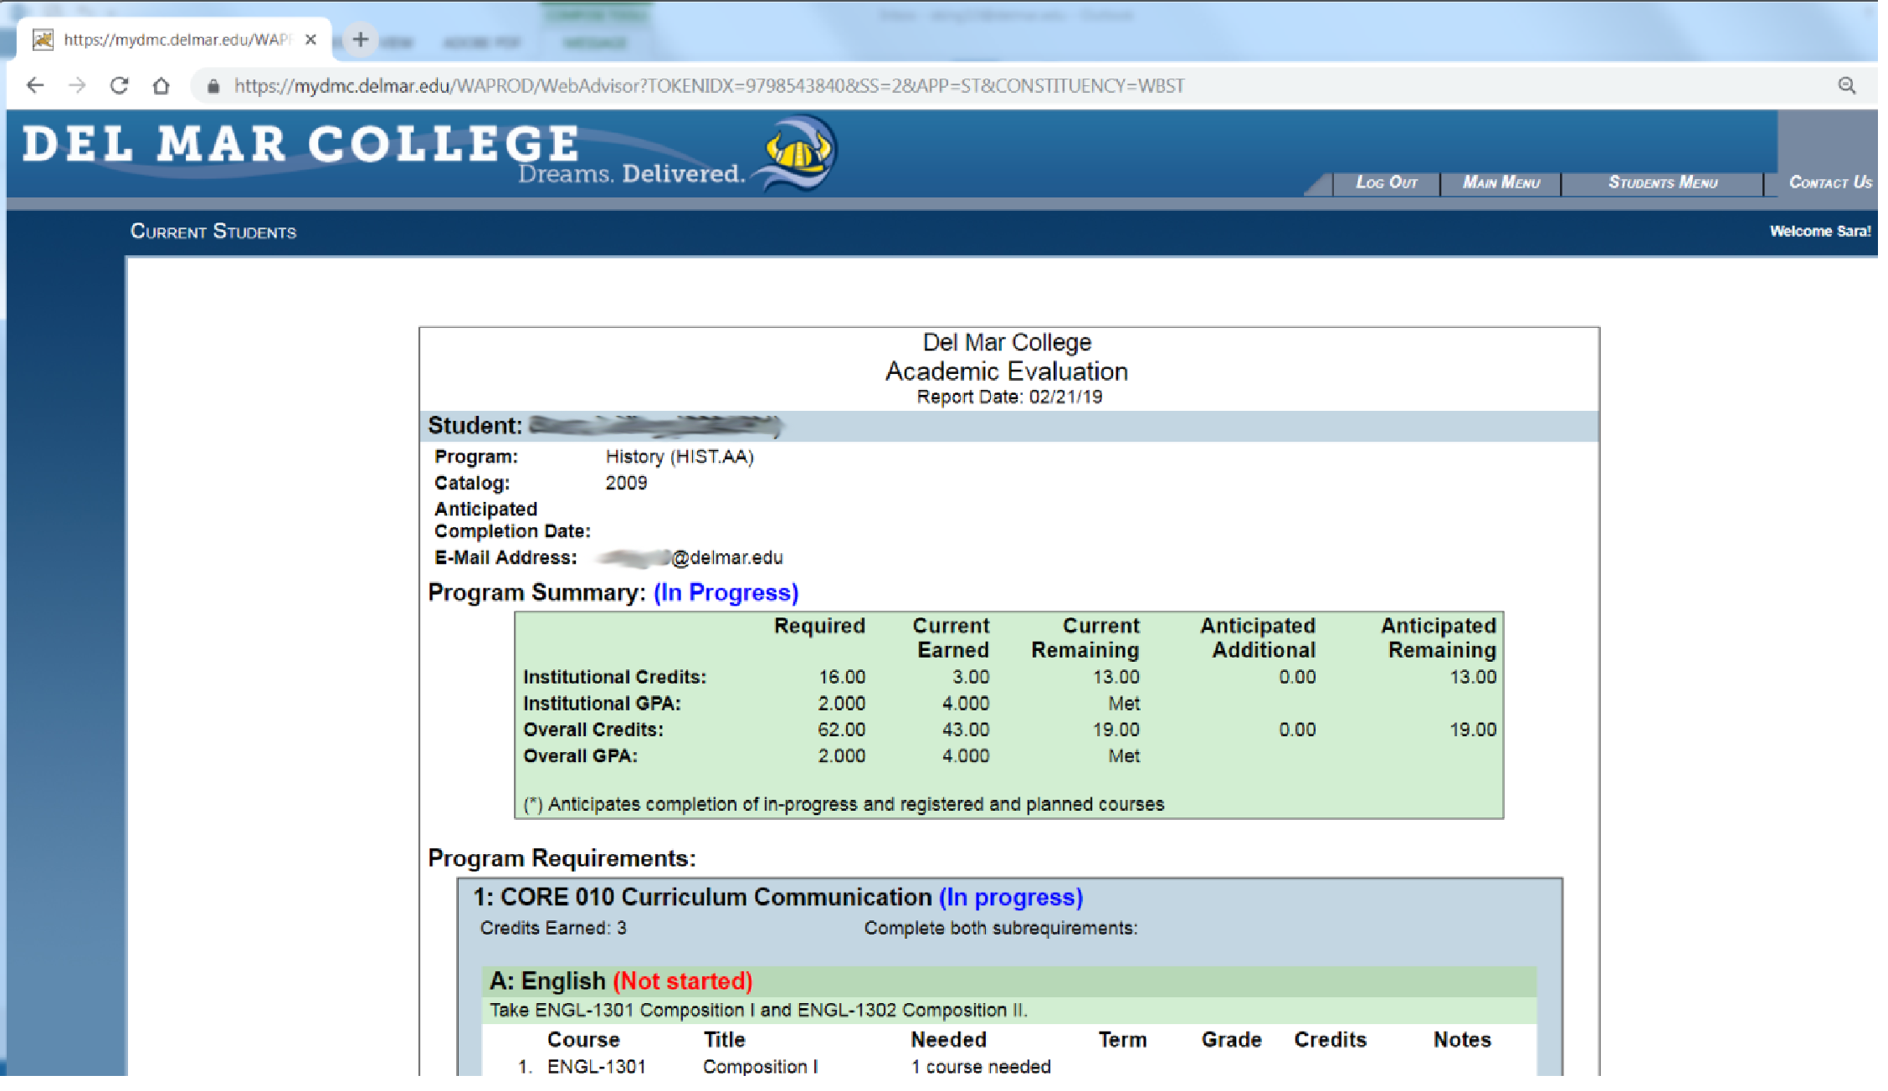Open a new tab with plus button

[x=361, y=39]
